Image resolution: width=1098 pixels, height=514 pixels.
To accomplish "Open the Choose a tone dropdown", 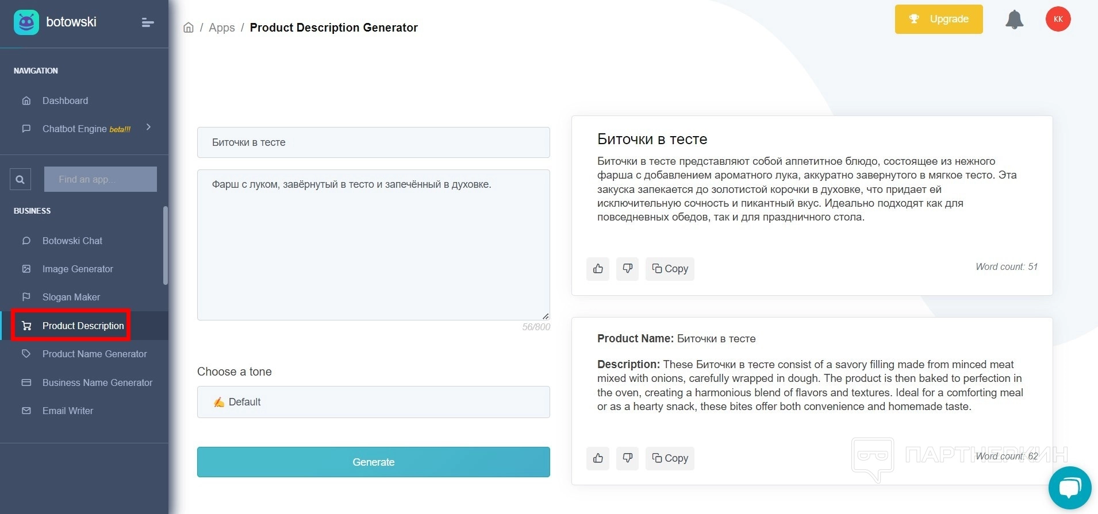I will pos(373,402).
